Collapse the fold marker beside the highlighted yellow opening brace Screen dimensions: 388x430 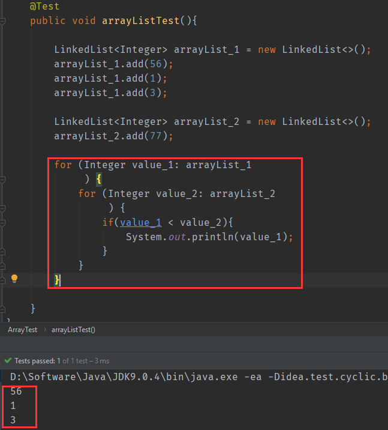pyautogui.click(x=2, y=180)
